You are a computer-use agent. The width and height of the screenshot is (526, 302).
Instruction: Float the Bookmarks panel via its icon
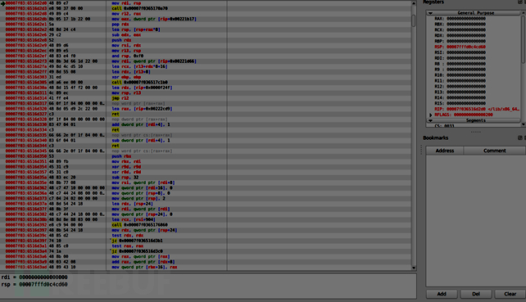coord(519,137)
